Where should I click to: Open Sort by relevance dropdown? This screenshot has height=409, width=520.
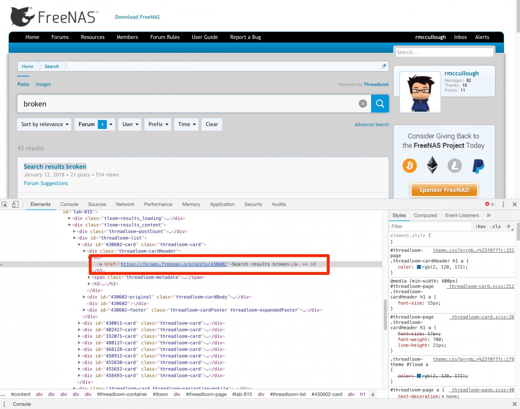click(x=44, y=124)
